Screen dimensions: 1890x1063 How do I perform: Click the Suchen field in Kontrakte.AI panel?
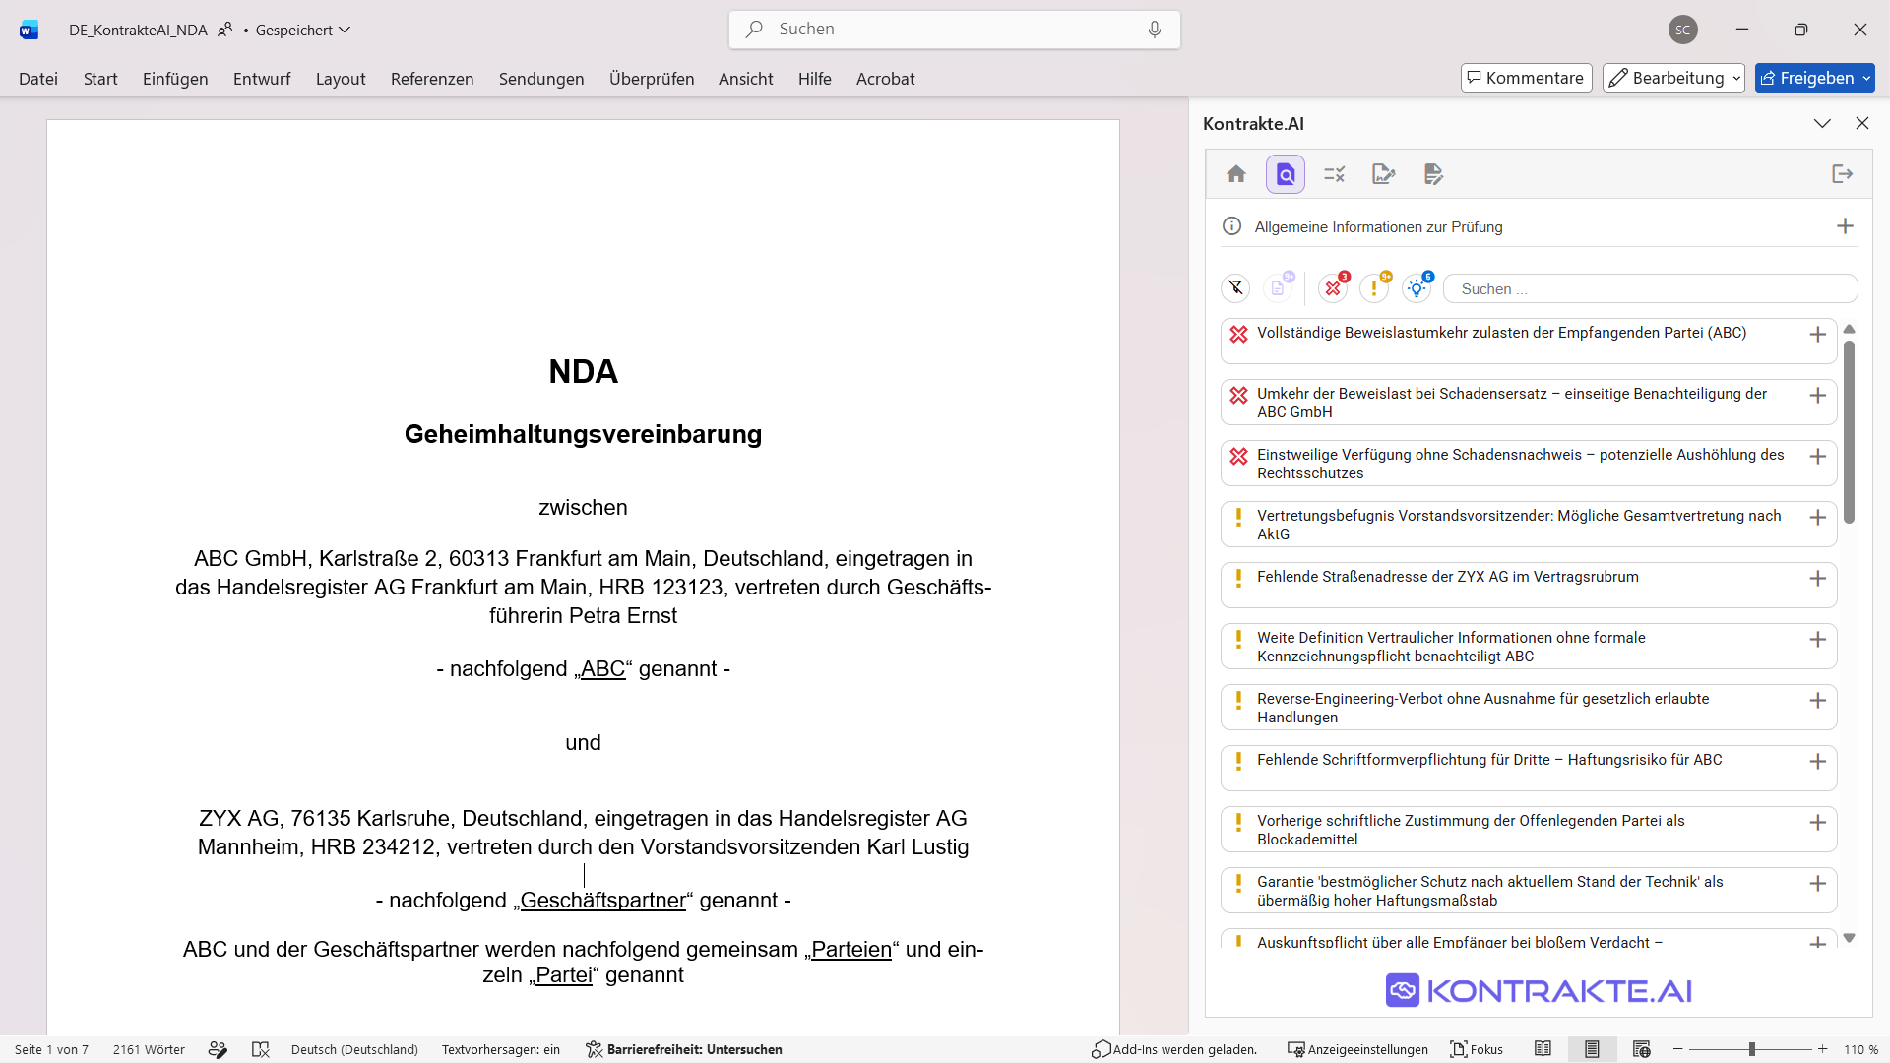pyautogui.click(x=1650, y=288)
